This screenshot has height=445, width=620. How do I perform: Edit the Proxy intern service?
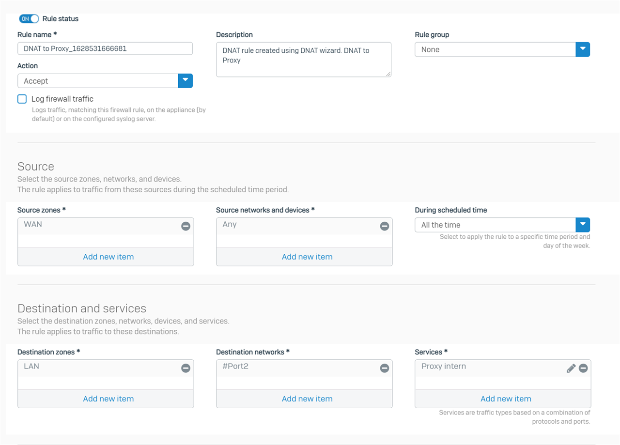pyautogui.click(x=571, y=368)
